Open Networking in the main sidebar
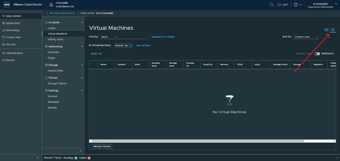The image size is (340, 161). click(x=12, y=30)
